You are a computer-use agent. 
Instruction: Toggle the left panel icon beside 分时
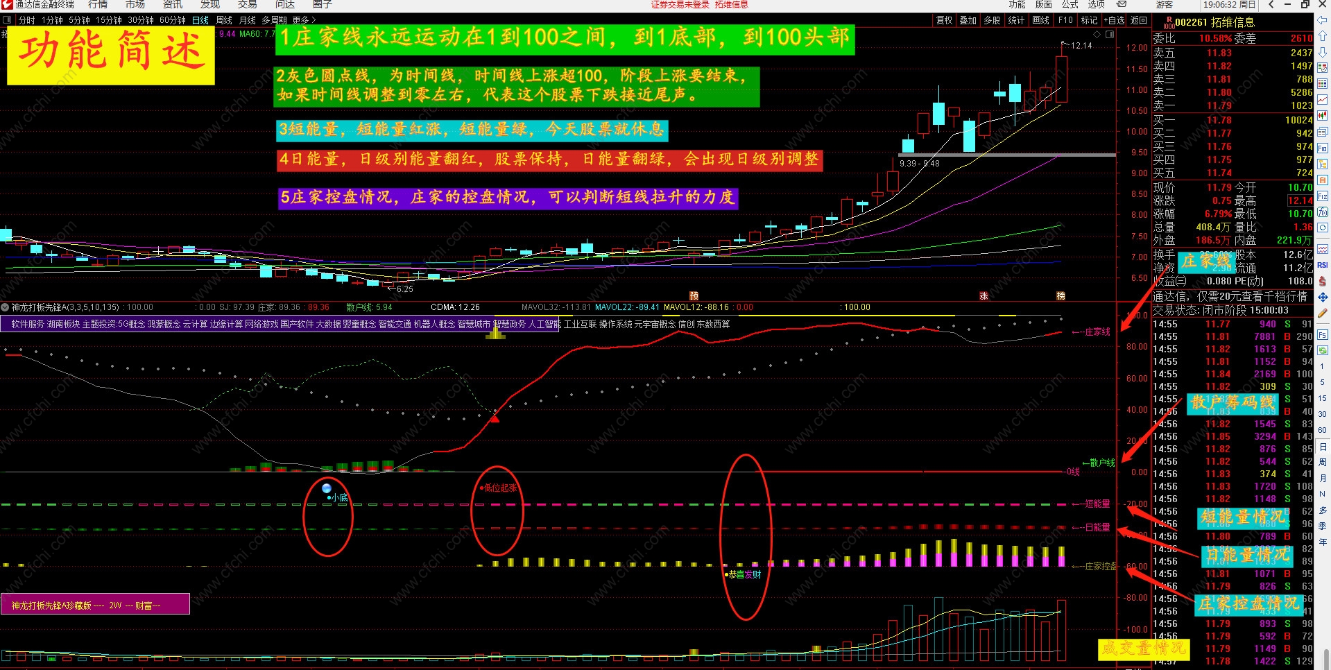pyautogui.click(x=8, y=20)
